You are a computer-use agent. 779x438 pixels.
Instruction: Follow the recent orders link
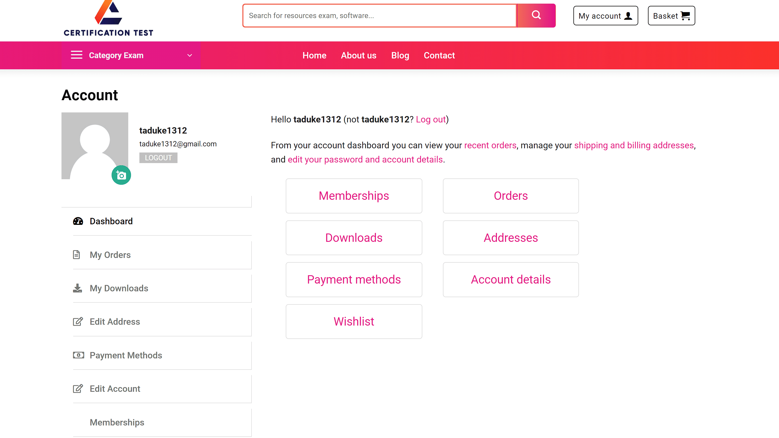[x=490, y=145]
